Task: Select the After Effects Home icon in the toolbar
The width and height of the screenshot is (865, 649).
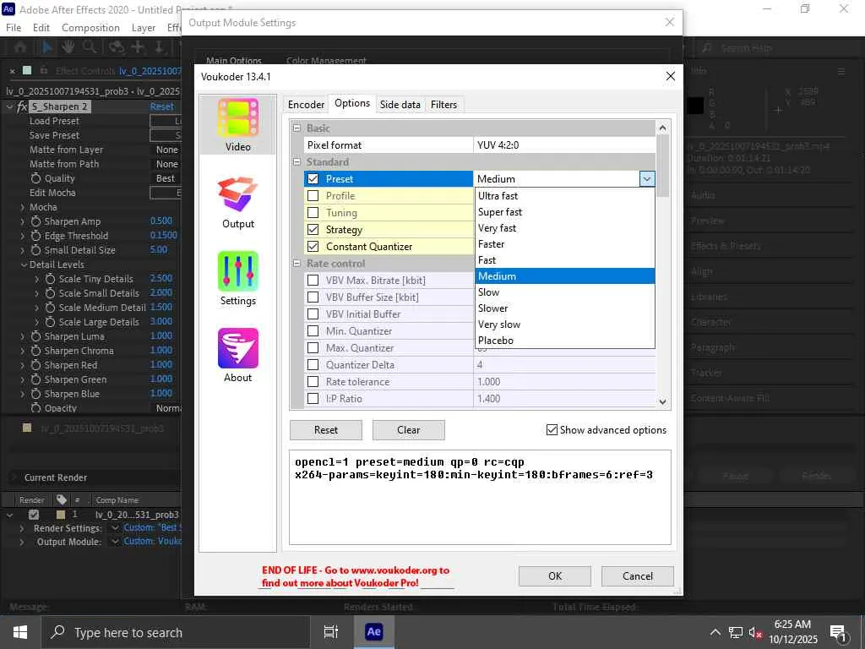Action: tap(20, 47)
